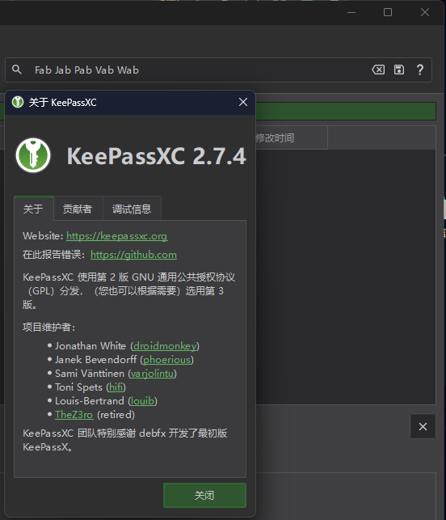Switch to the 贡献者 tab
This screenshot has width=446, height=520.
(78, 209)
